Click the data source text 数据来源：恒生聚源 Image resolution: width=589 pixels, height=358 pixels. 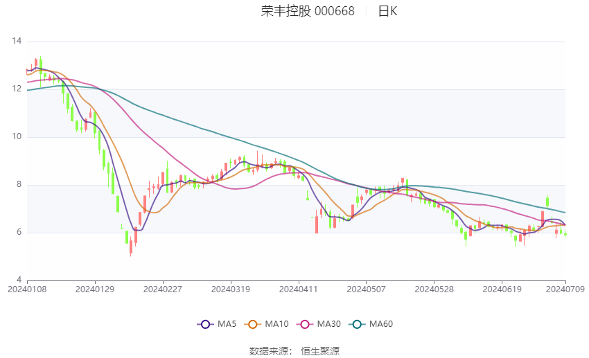click(x=294, y=351)
